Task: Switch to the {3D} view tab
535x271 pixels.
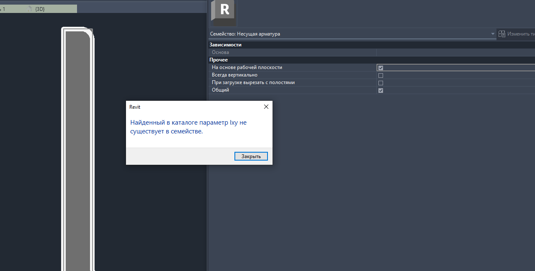Action: 40,9
